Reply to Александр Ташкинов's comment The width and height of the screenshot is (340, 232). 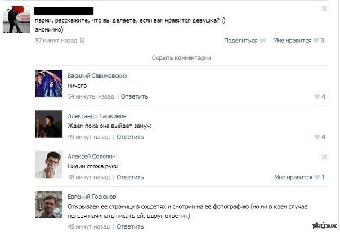130,137
